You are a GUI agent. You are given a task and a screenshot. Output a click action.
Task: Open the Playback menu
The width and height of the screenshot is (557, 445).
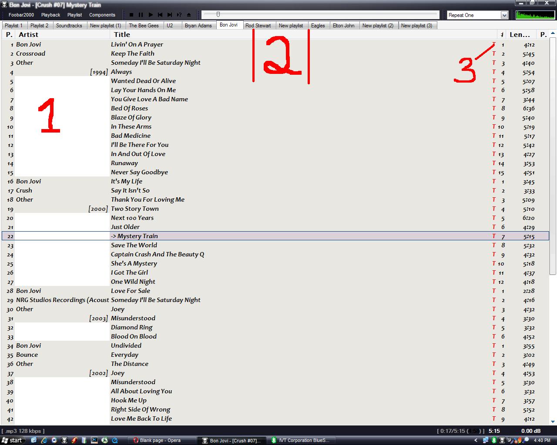click(50, 15)
